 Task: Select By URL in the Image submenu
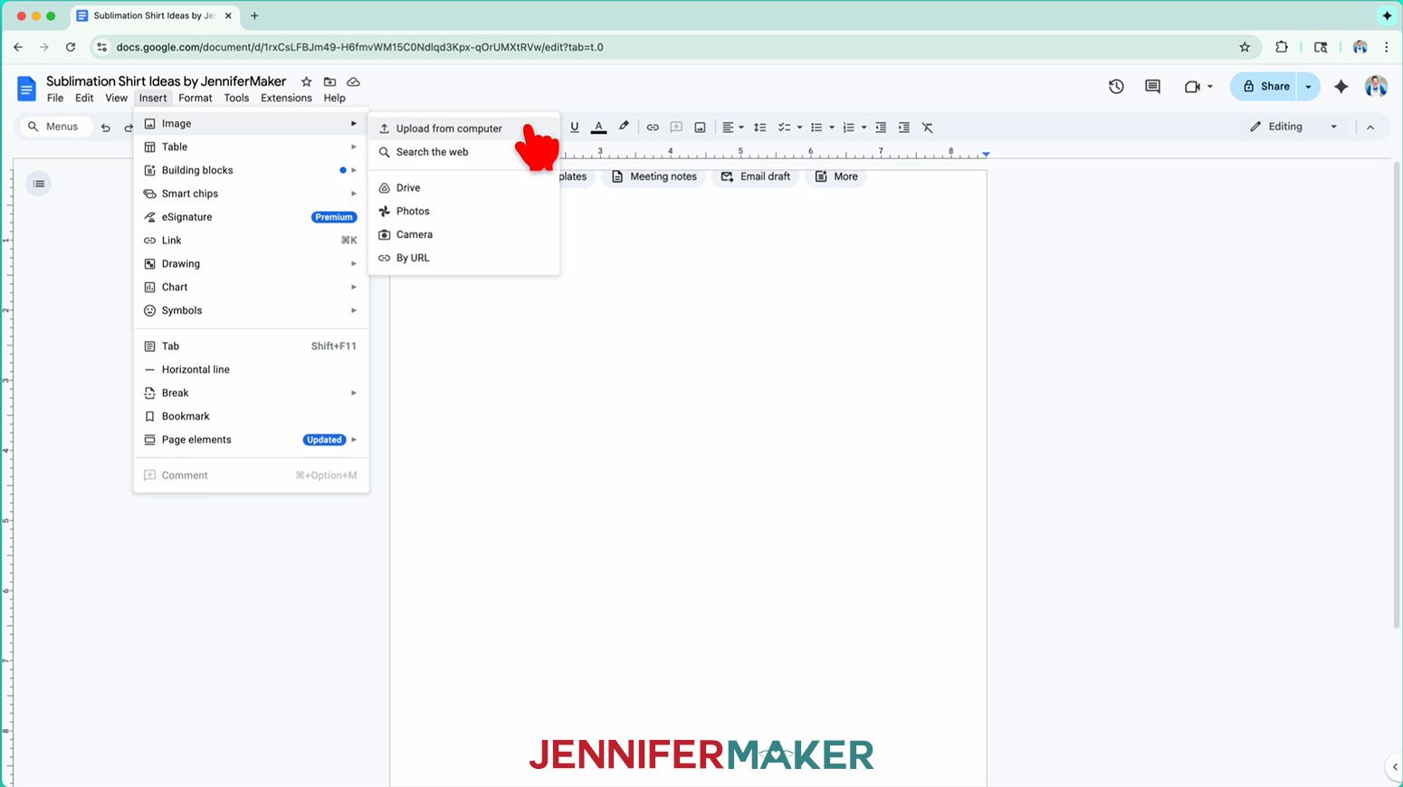[x=463, y=259]
